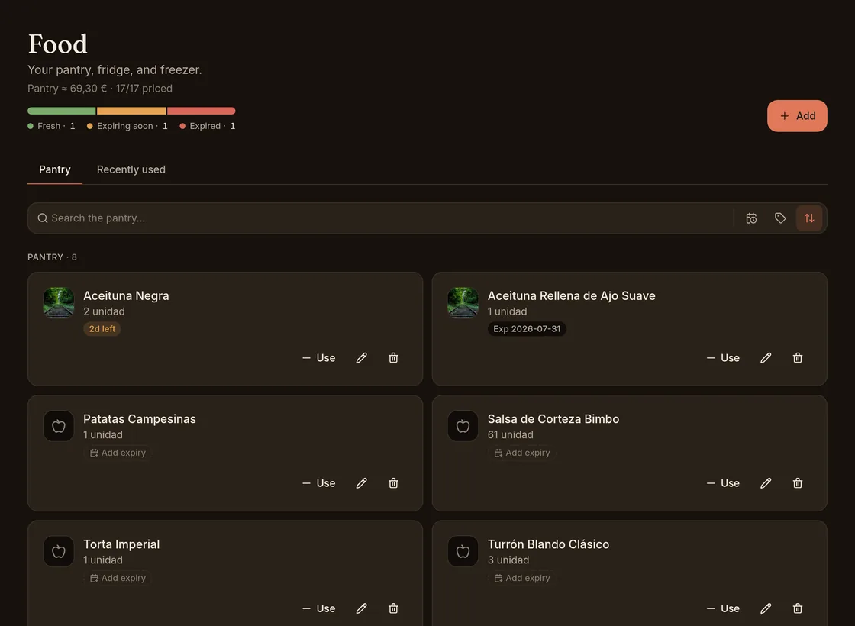Click the Torta Imperial apple placeholder icon

[59, 551]
